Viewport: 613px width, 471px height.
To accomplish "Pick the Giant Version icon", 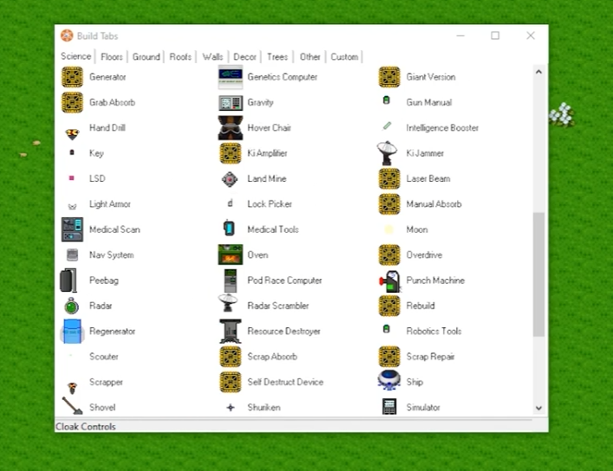I will point(389,77).
